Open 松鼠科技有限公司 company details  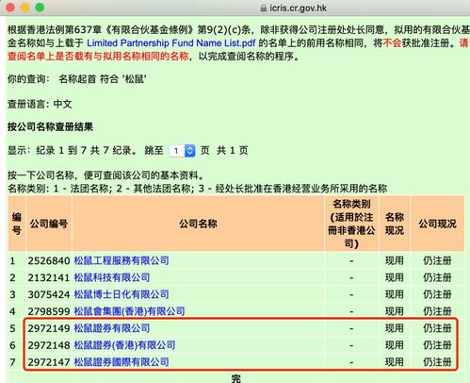click(112, 277)
